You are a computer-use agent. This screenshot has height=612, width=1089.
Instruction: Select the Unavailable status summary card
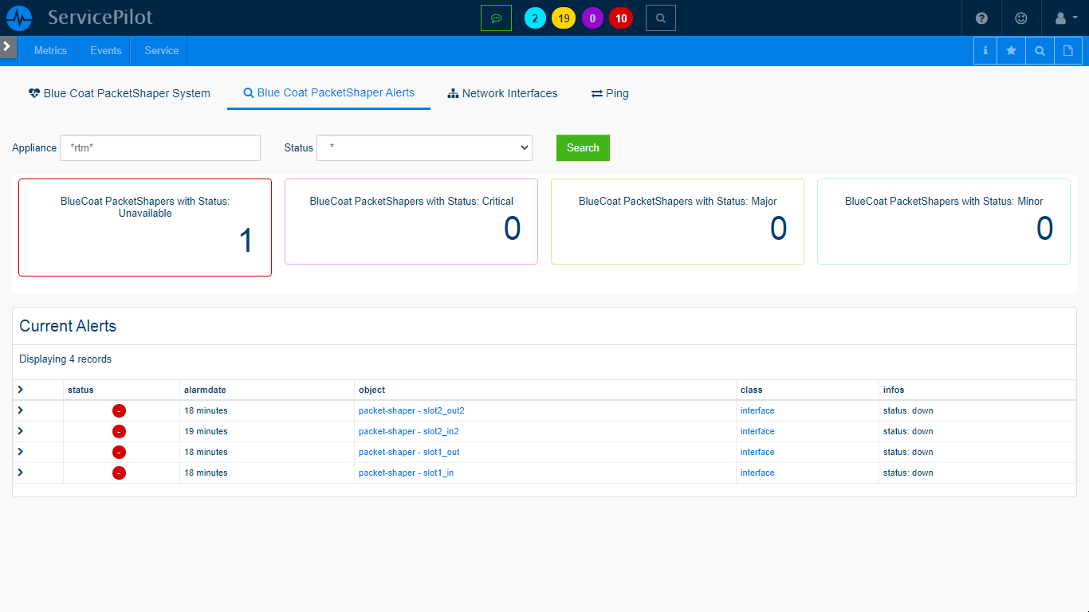(x=145, y=228)
